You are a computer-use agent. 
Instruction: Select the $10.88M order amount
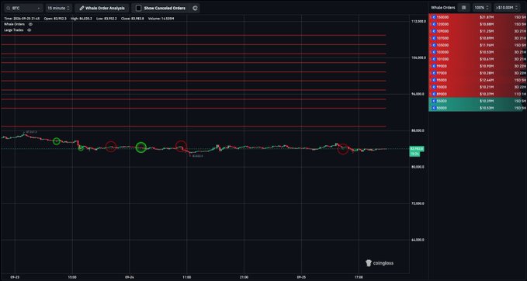[x=486, y=24]
